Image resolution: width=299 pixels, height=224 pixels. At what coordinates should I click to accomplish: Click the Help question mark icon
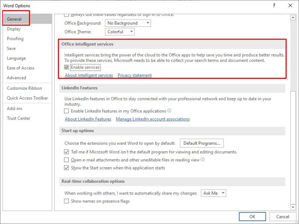[x=274, y=5]
